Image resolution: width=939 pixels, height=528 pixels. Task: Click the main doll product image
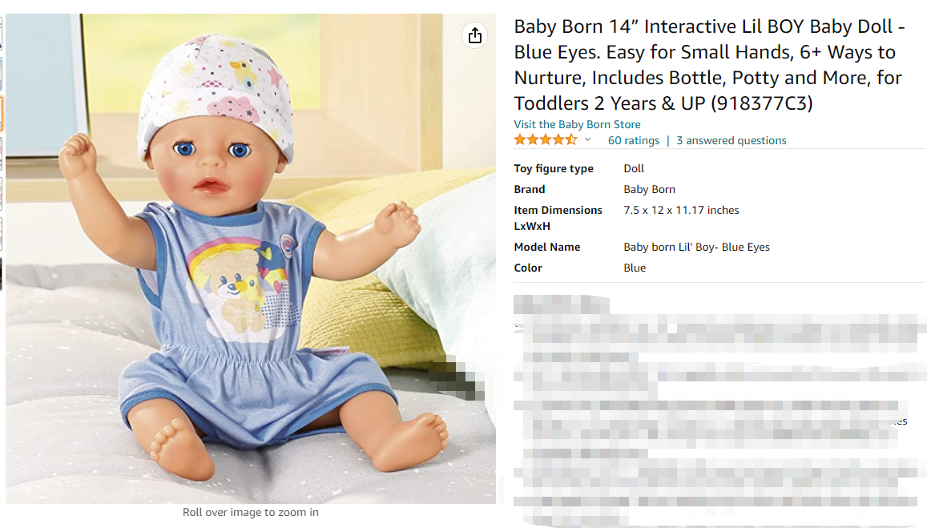[x=251, y=259]
